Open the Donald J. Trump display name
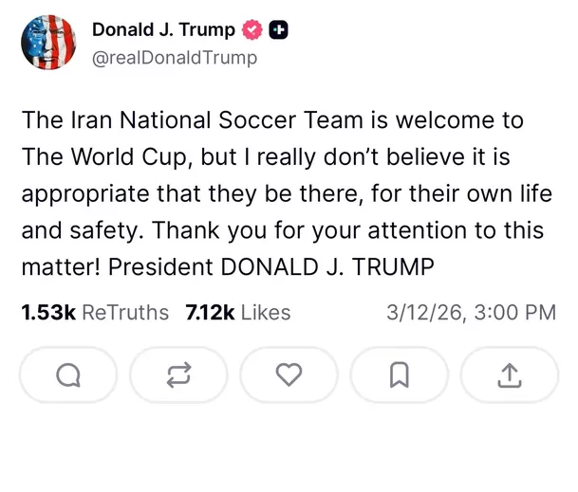The image size is (578, 492). [x=163, y=29]
